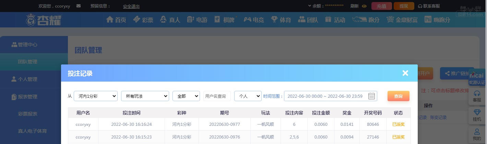Click the 团队管理 page heading
The image size is (487, 144).
tap(88, 50)
